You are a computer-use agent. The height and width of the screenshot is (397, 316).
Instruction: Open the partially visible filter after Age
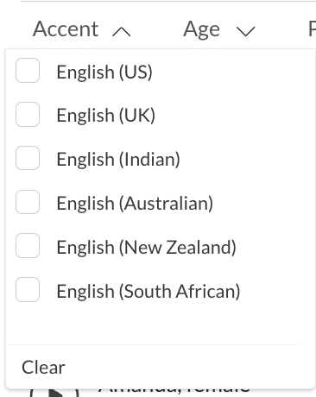pyautogui.click(x=312, y=29)
